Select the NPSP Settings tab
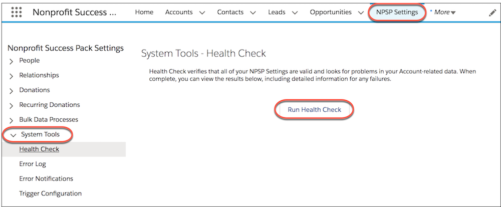Viewport: 501px width, 207px height. pyautogui.click(x=397, y=12)
